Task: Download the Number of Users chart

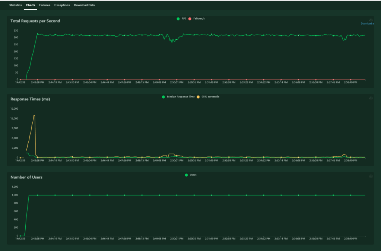Action: (371, 176)
